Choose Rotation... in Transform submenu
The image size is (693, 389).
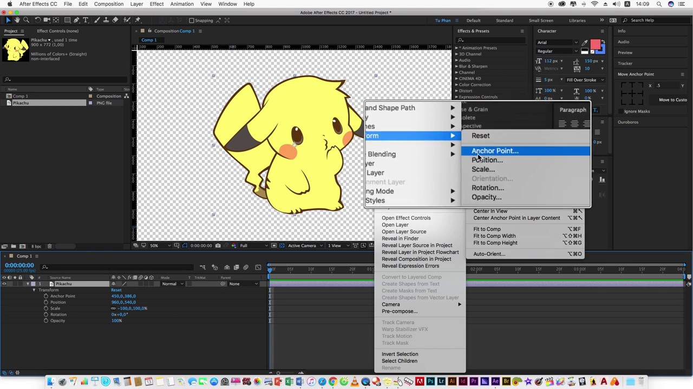487,188
